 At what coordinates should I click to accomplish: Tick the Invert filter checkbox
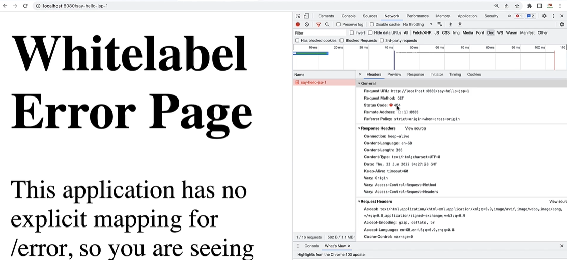352,33
